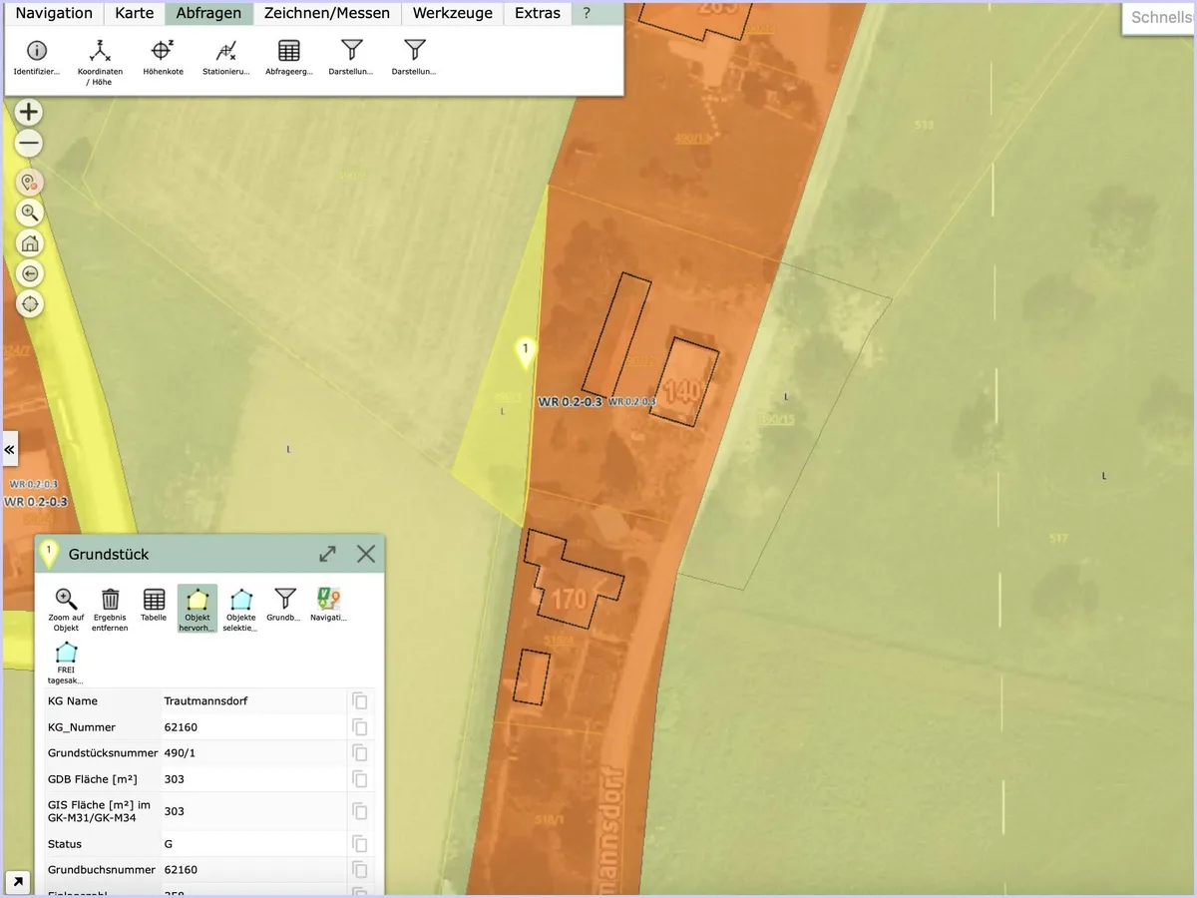Image resolution: width=1197 pixels, height=898 pixels.
Task: Go to the home map extent
Action: point(30,242)
